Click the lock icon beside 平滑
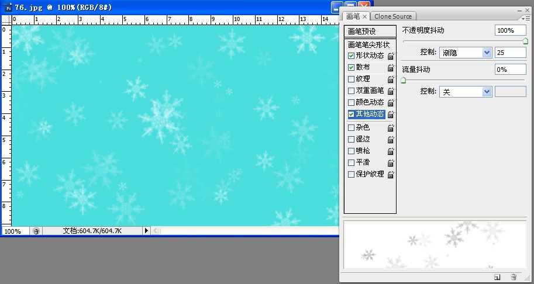 391,162
